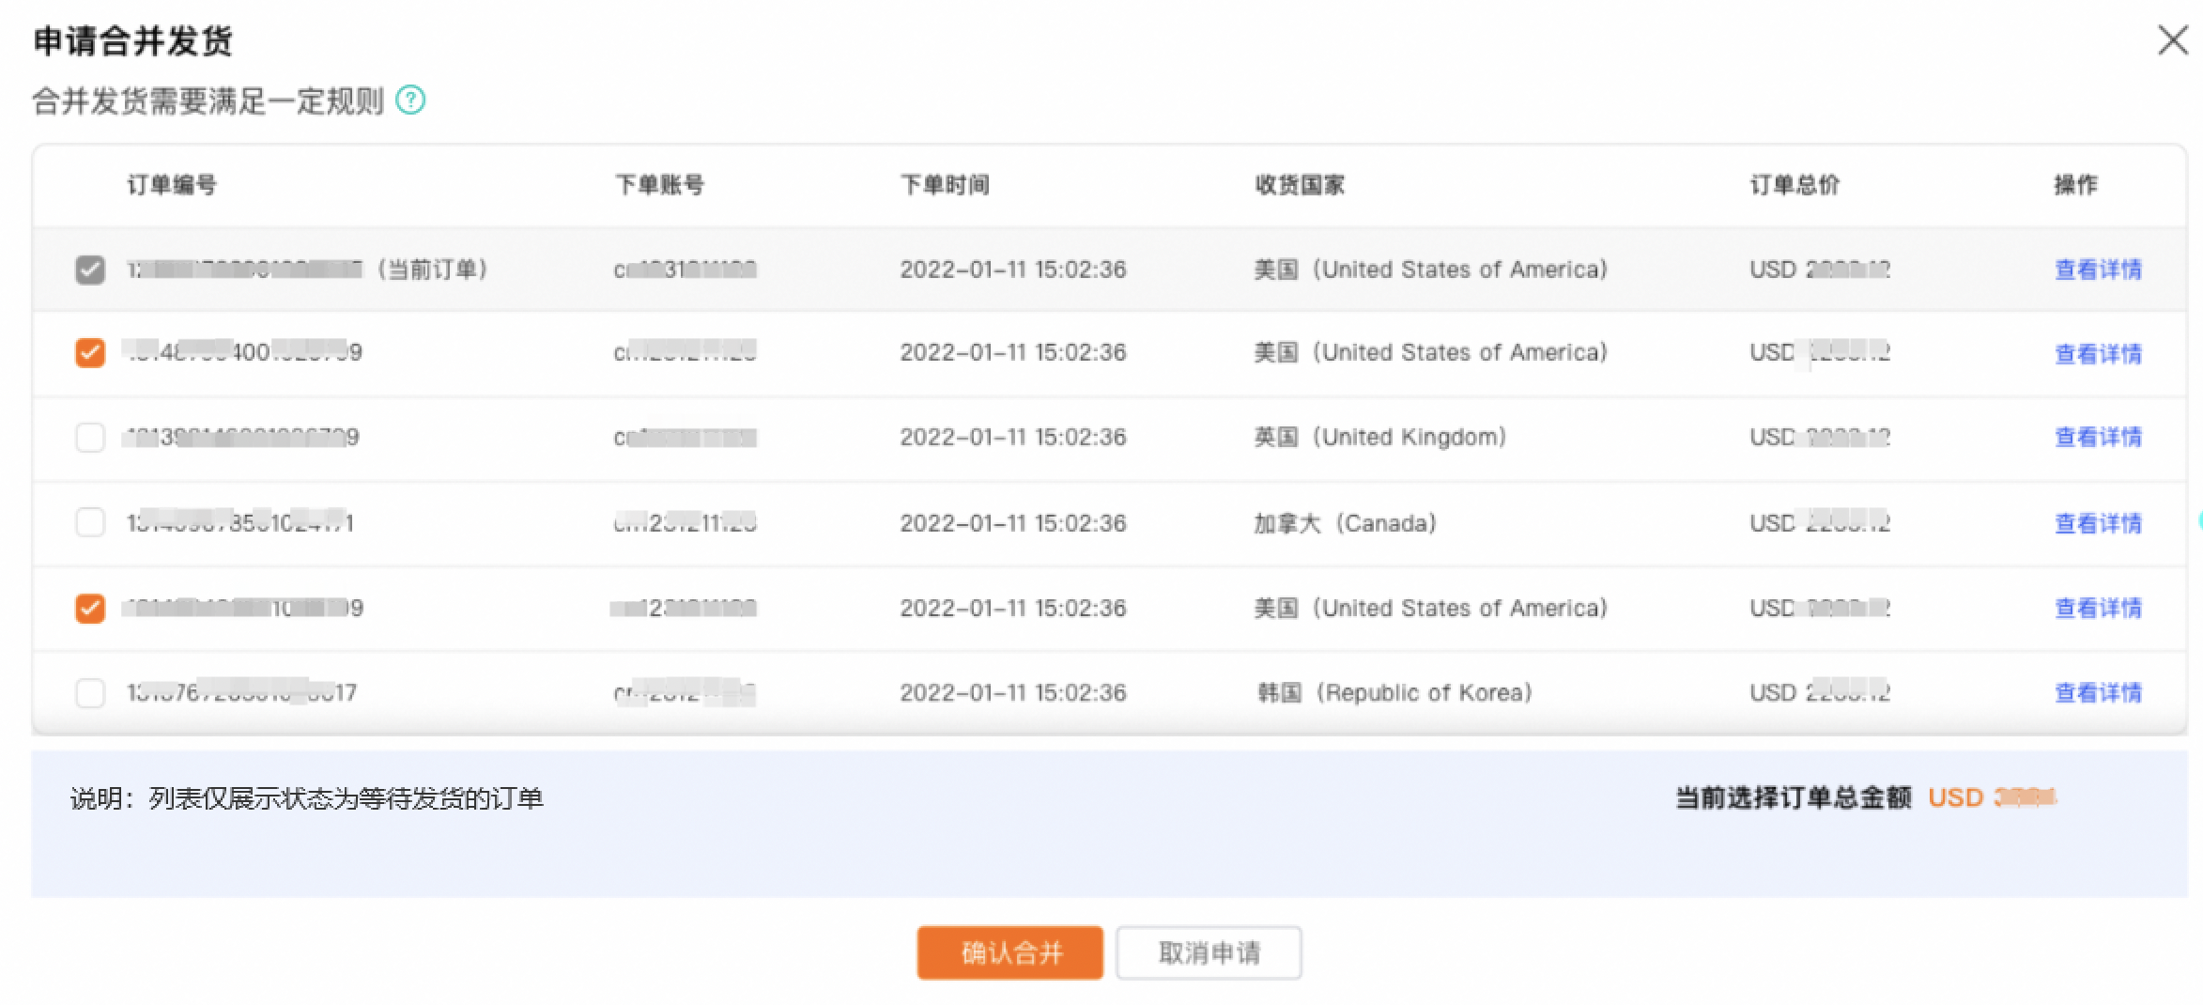Screen dimensions: 2203x1005
Task: Close the 申请合并发货 dialog
Action: [2172, 40]
